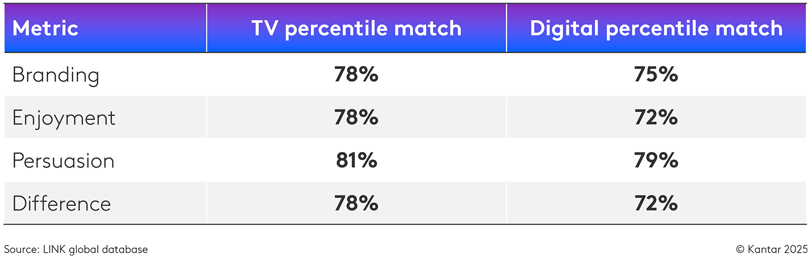810x263 pixels.
Task: Select the TV percentile match header
Action: 356,29
